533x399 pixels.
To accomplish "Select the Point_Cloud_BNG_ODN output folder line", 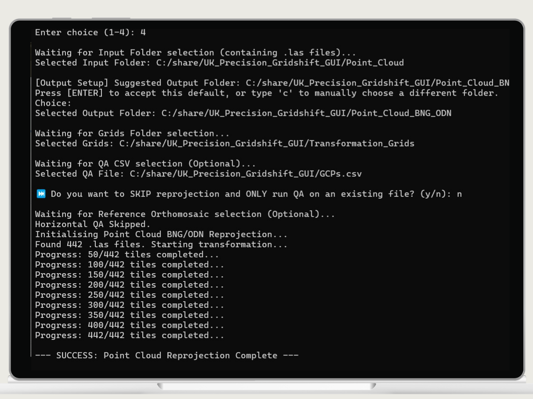I will coord(243,113).
